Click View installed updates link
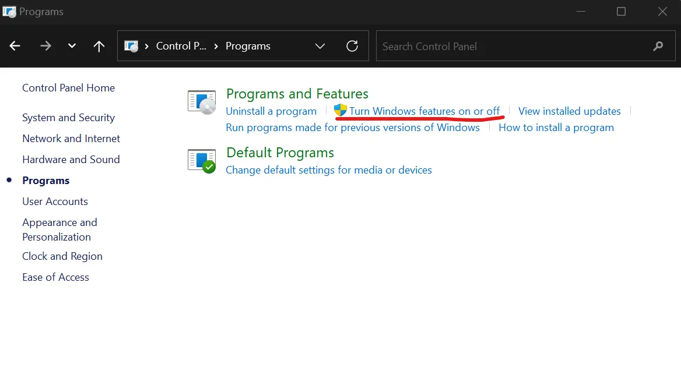Viewport: 681px width, 385px height. [x=569, y=111]
